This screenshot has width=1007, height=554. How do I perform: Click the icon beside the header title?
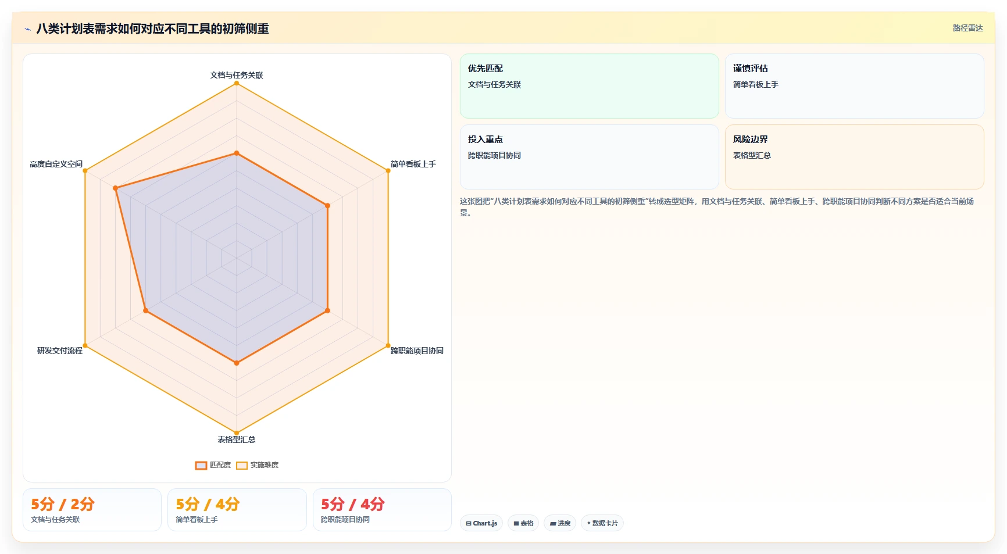pos(27,29)
